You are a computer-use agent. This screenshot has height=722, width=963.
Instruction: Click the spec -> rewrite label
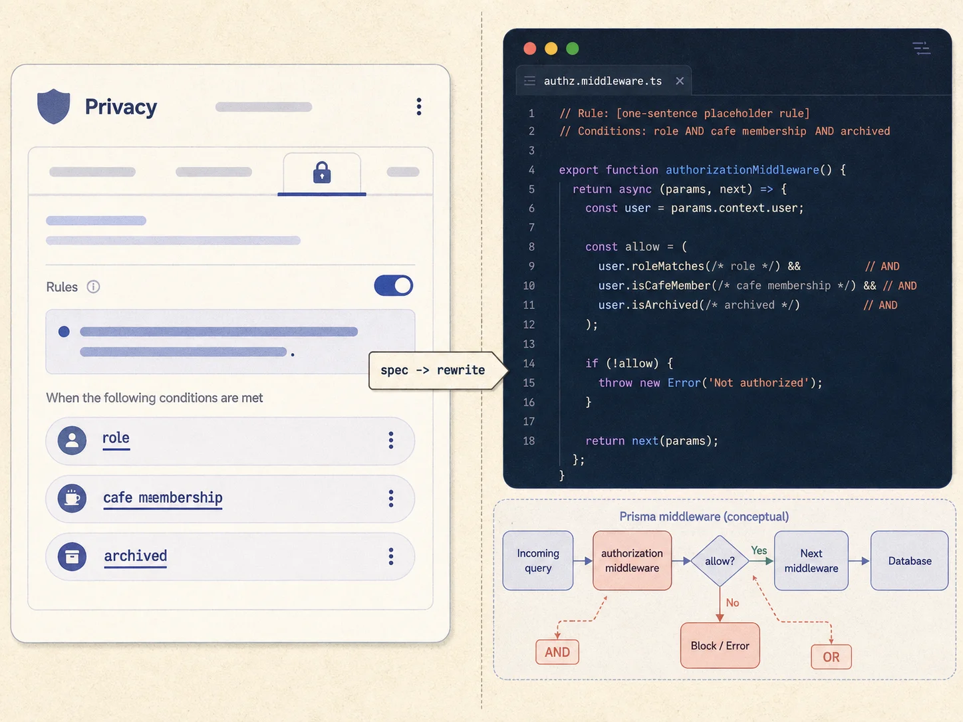click(x=433, y=370)
